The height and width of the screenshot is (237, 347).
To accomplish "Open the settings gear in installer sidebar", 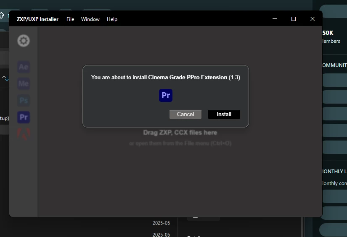I will tap(24, 41).
